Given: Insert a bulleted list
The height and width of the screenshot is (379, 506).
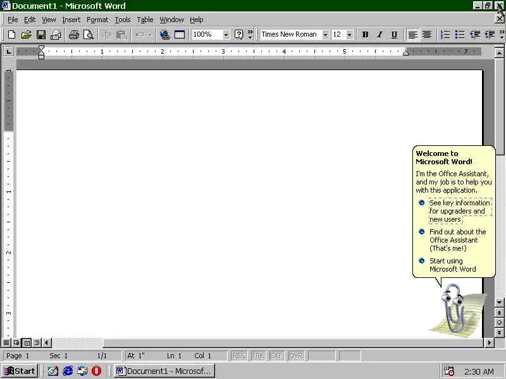Looking at the screenshot, I should coord(460,35).
